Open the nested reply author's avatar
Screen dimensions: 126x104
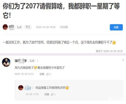pyautogui.click(x=21, y=88)
